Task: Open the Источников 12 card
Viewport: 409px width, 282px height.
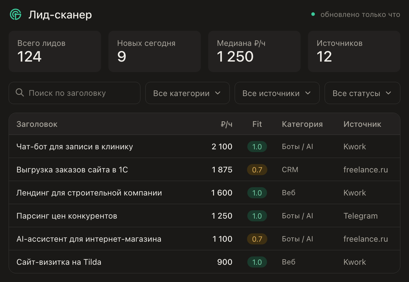Action: tap(354, 51)
